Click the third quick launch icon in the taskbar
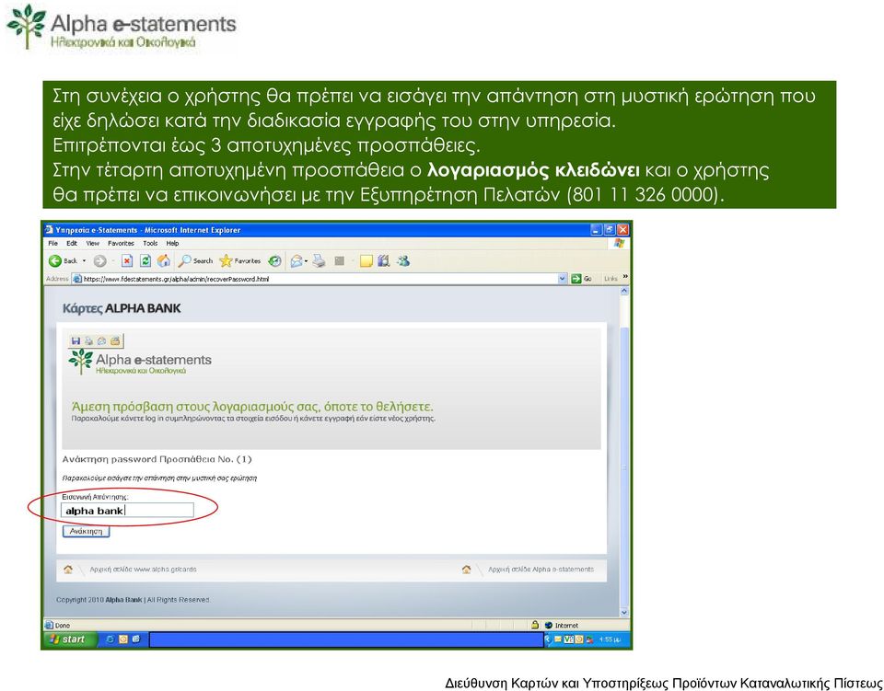The width and height of the screenshot is (884, 691). point(136,639)
